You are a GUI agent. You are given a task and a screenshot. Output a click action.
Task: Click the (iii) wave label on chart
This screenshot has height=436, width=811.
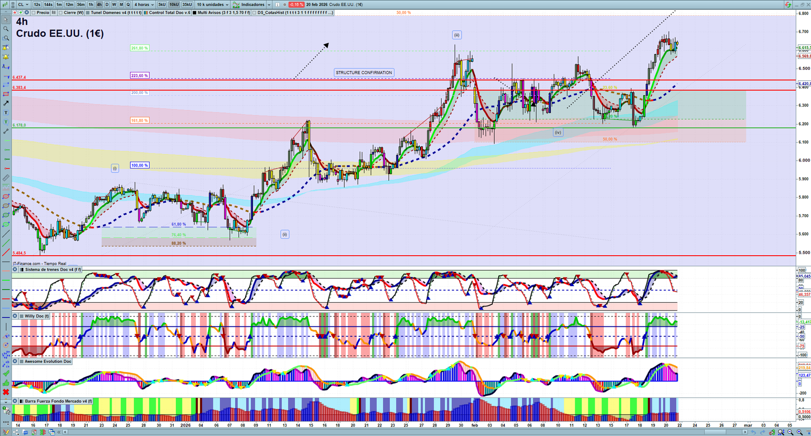point(457,35)
